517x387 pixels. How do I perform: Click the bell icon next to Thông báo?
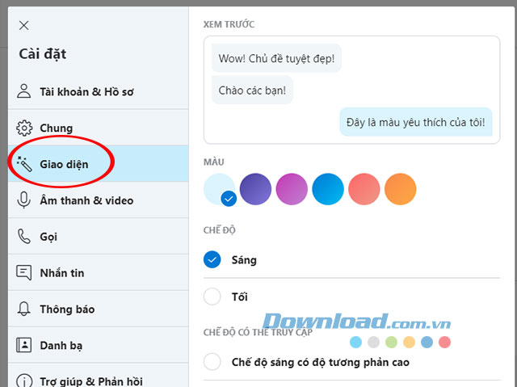[23, 309]
